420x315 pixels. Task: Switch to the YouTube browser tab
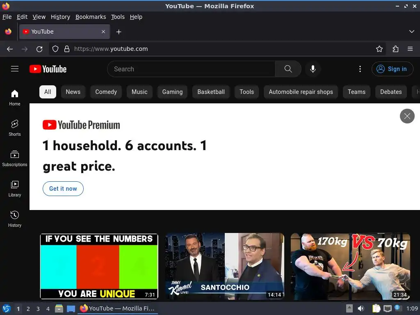point(64,32)
